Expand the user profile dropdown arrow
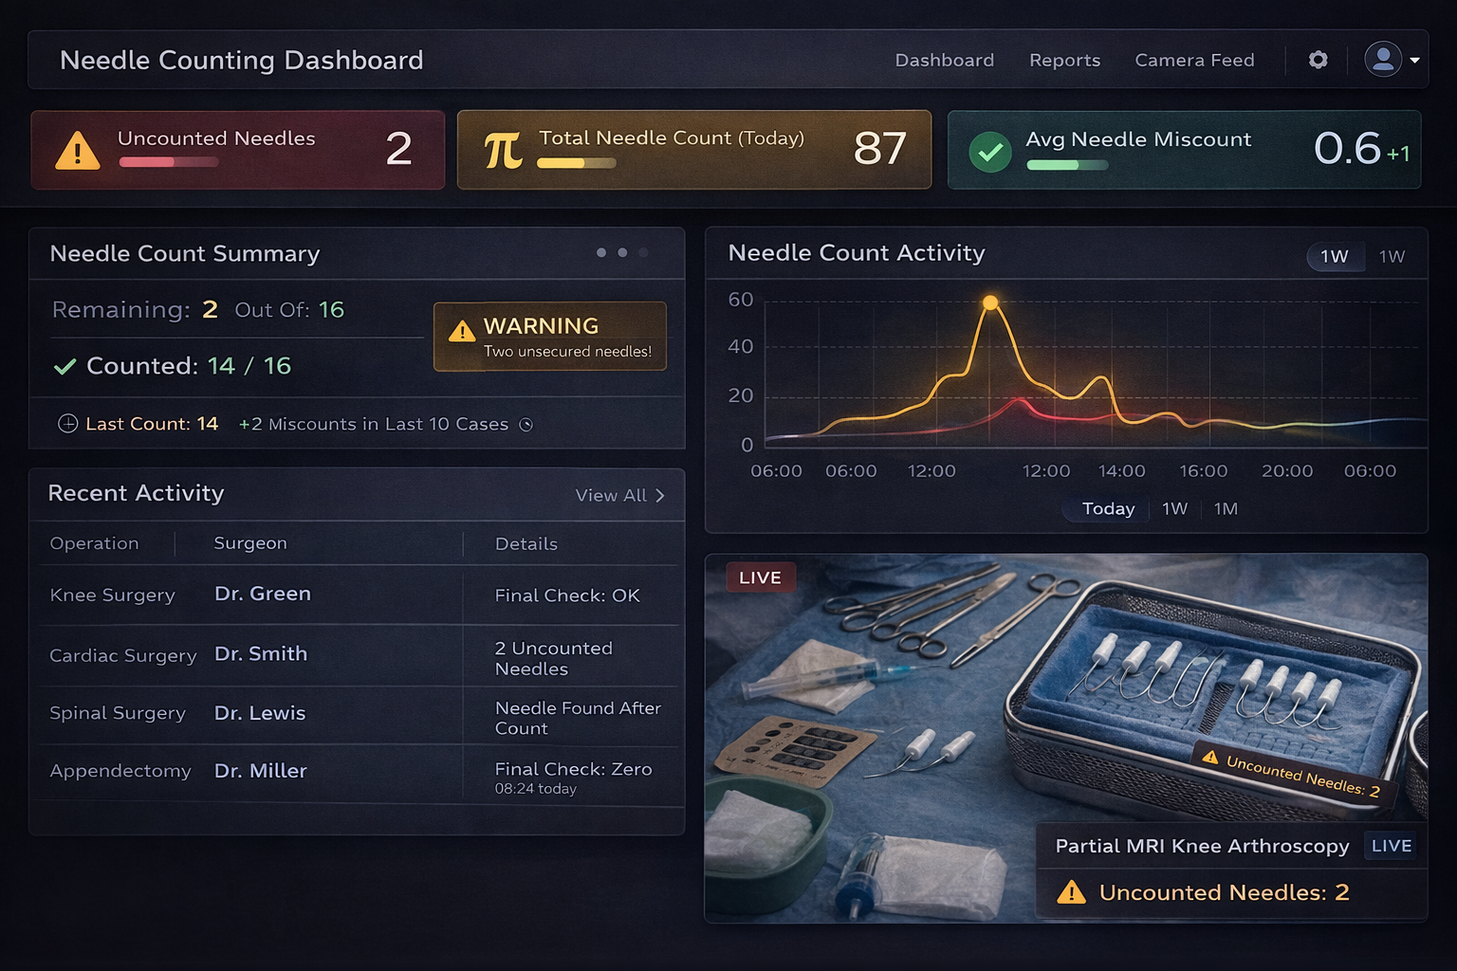This screenshot has width=1457, height=971. [x=1414, y=60]
